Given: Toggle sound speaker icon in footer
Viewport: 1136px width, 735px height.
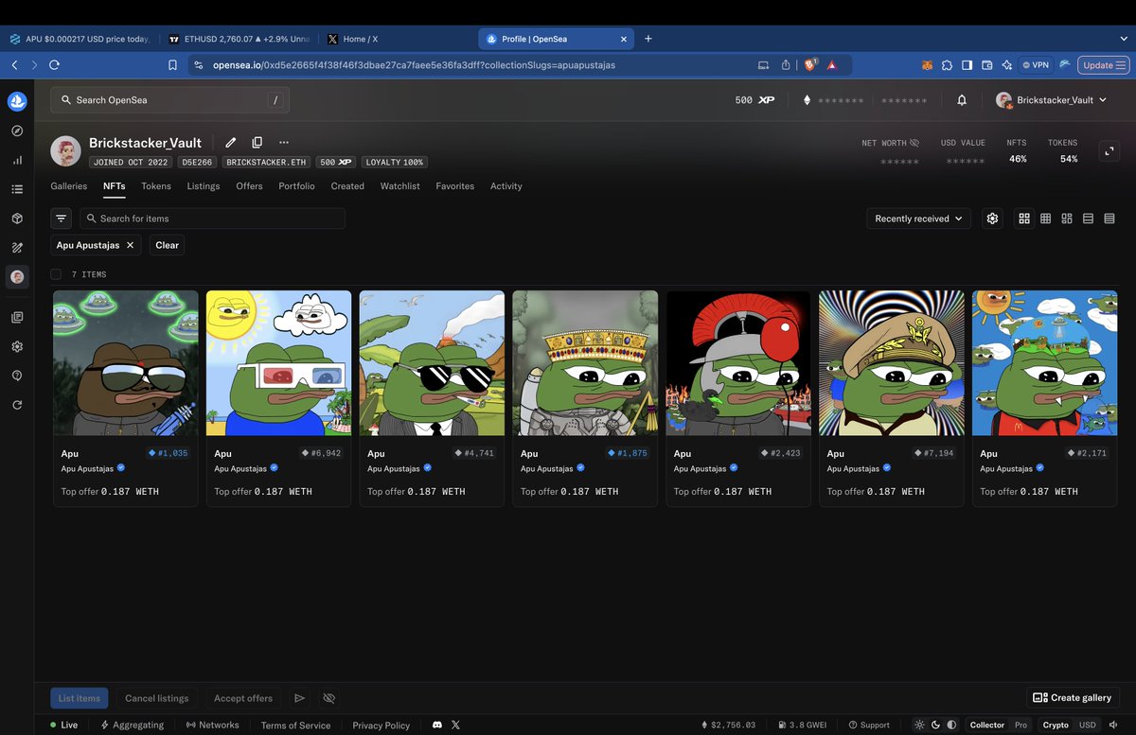Looking at the screenshot, I should tap(1113, 725).
